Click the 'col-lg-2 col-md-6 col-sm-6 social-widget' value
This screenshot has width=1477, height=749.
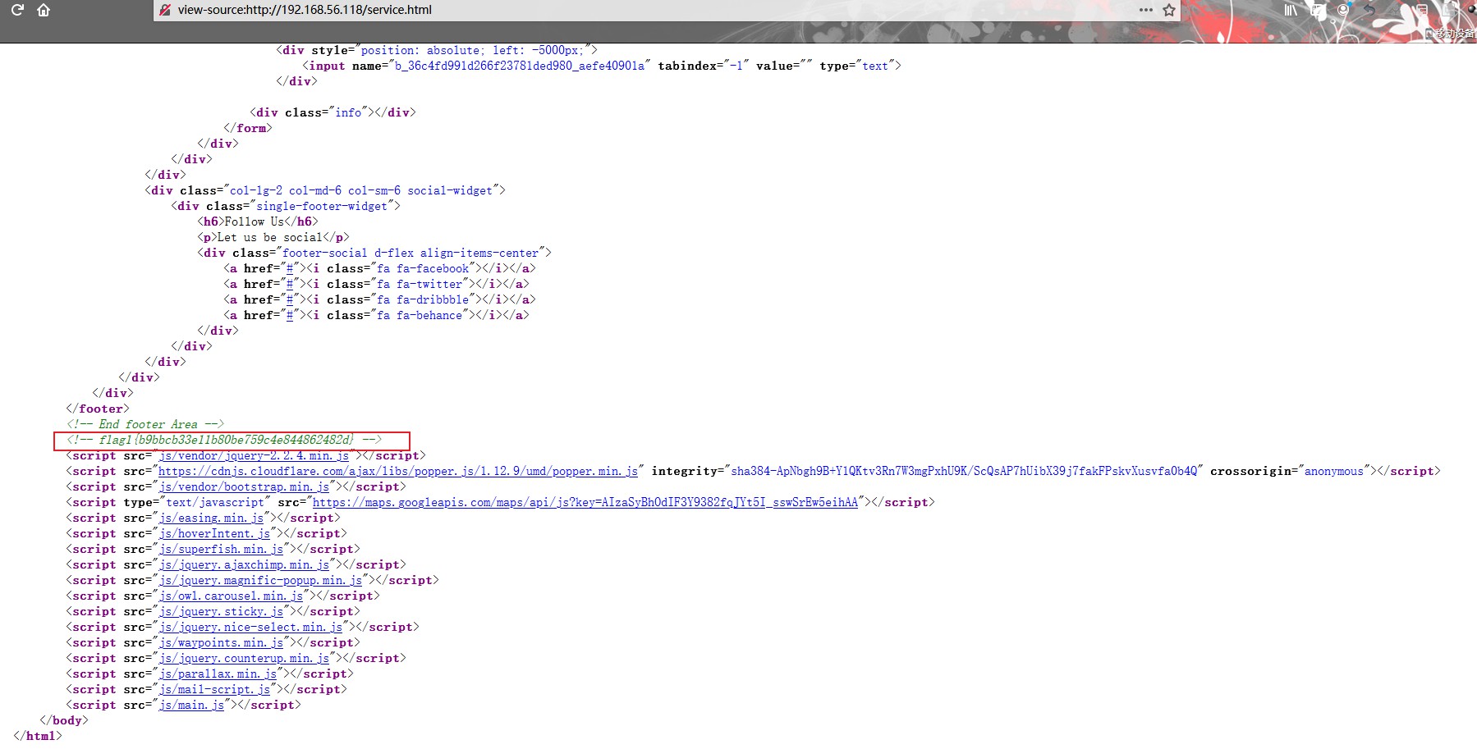(x=361, y=190)
